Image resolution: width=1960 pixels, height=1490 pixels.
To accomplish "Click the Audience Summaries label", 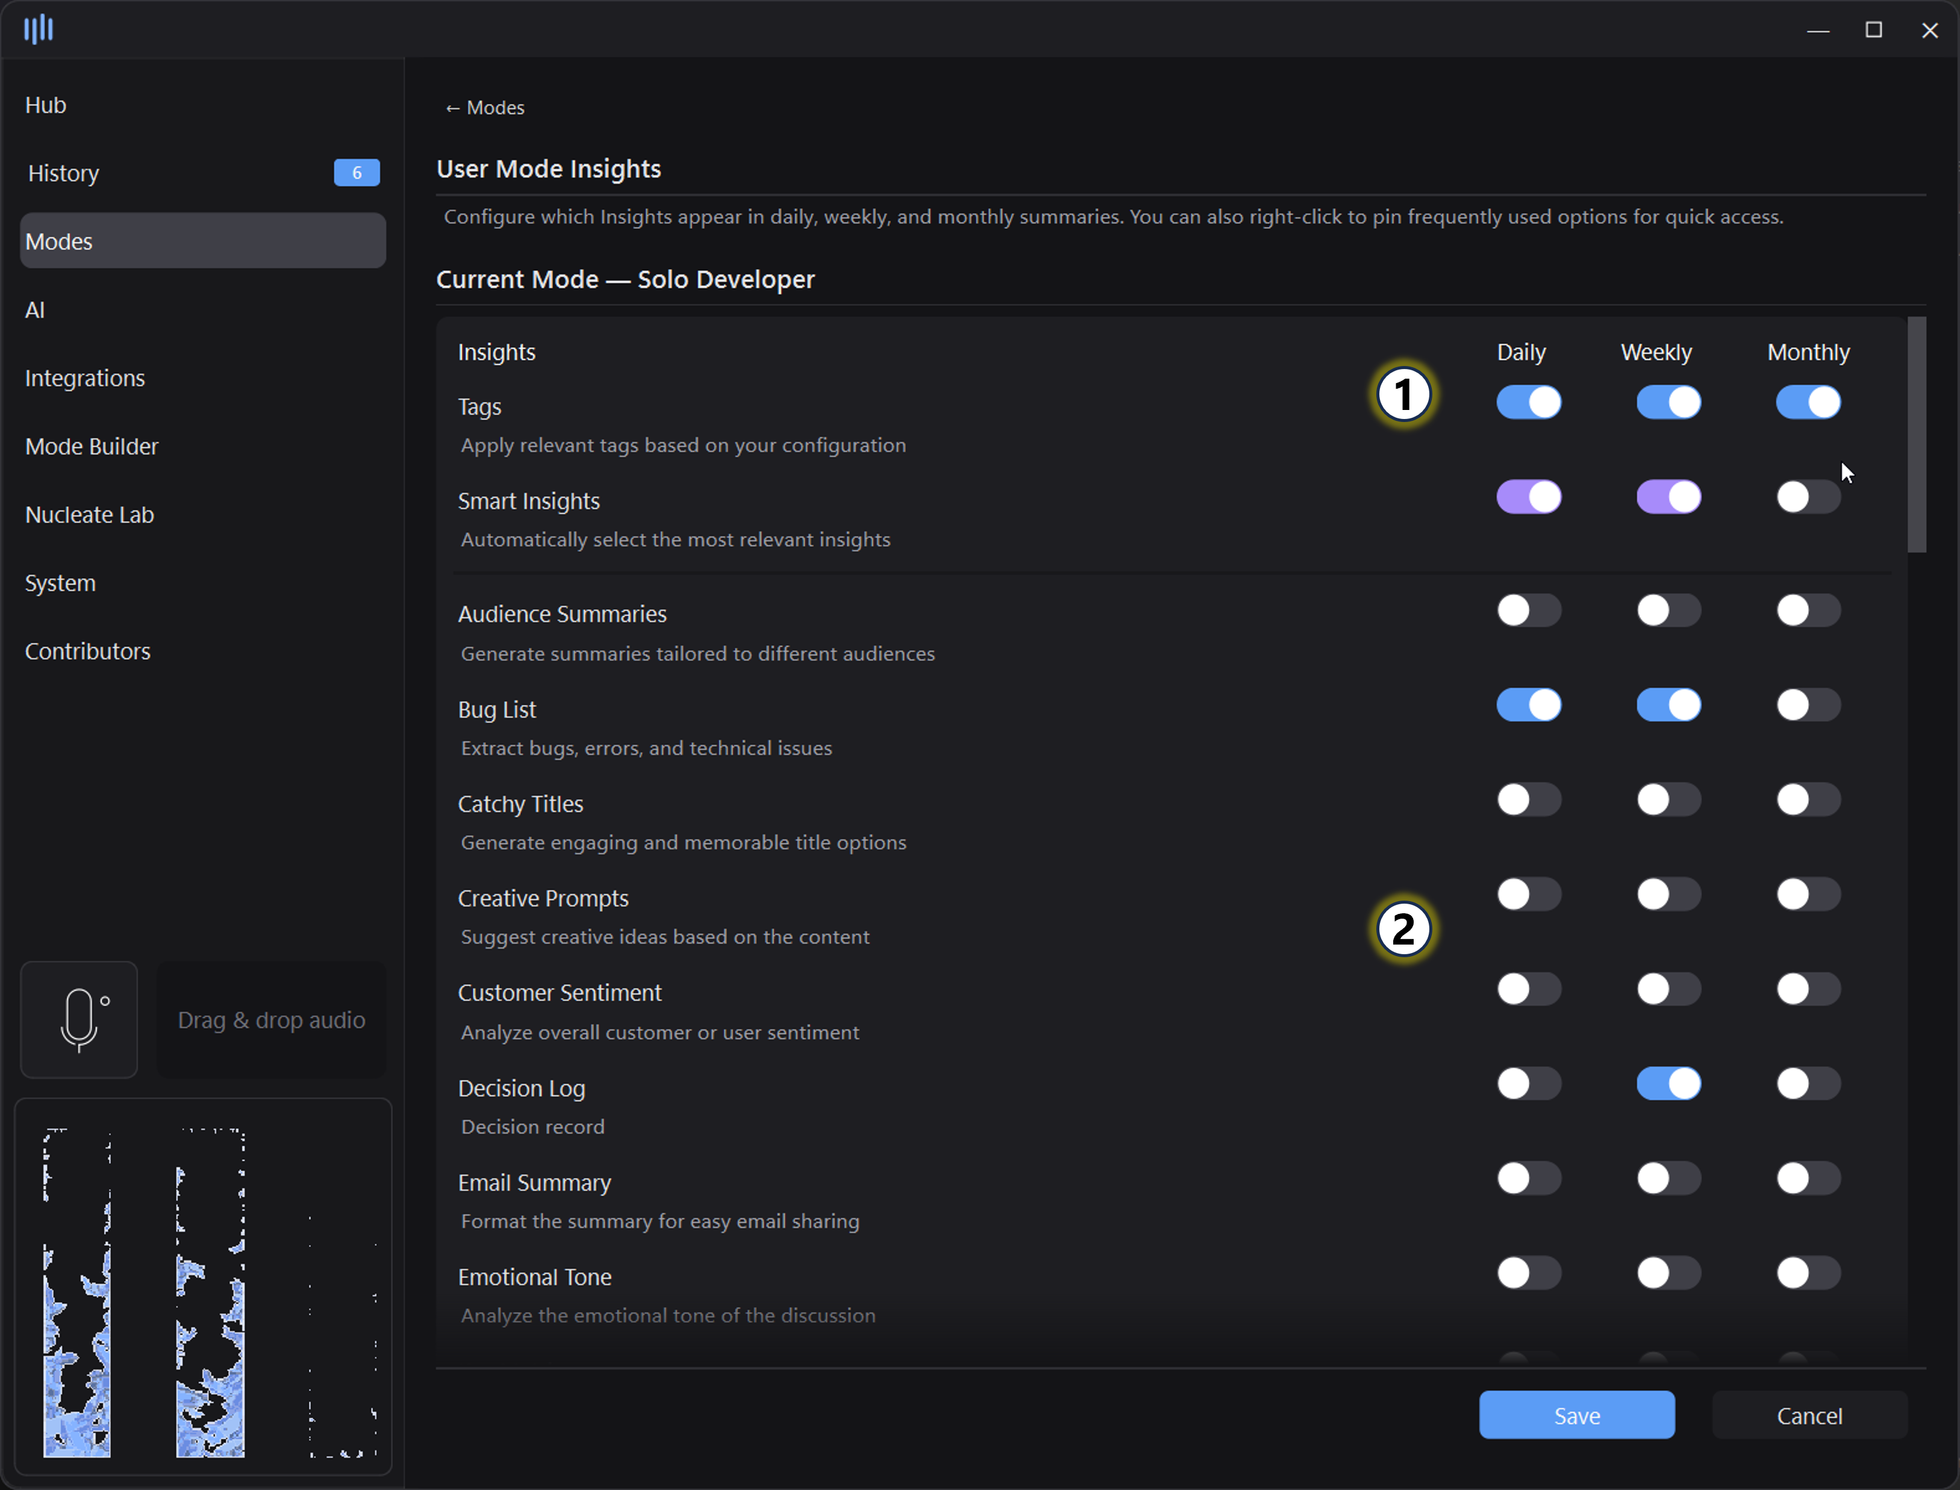I will point(563,613).
